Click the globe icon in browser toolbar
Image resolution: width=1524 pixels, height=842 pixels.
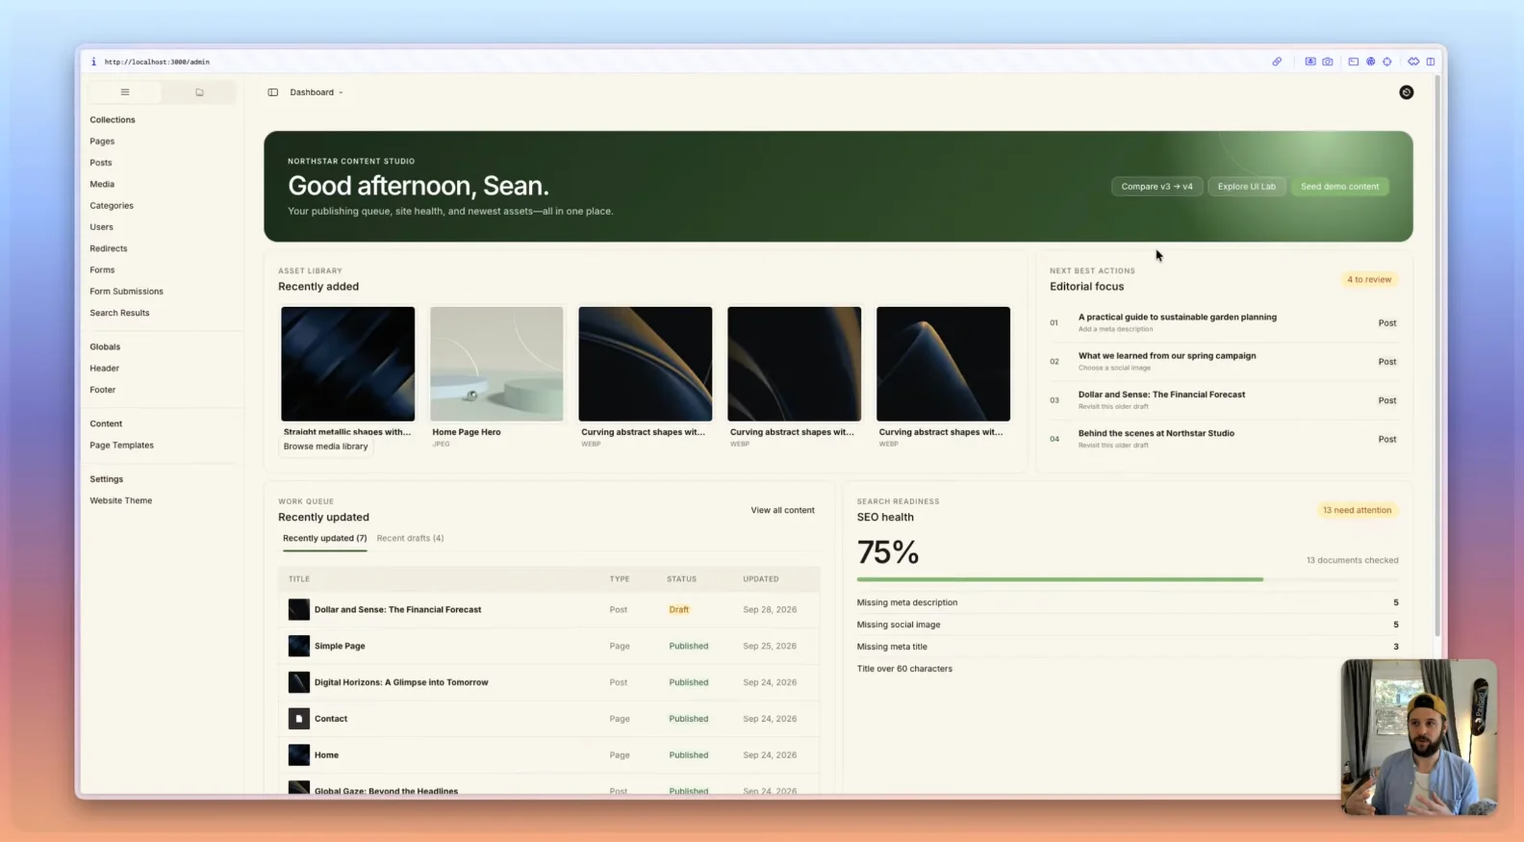pos(1371,62)
